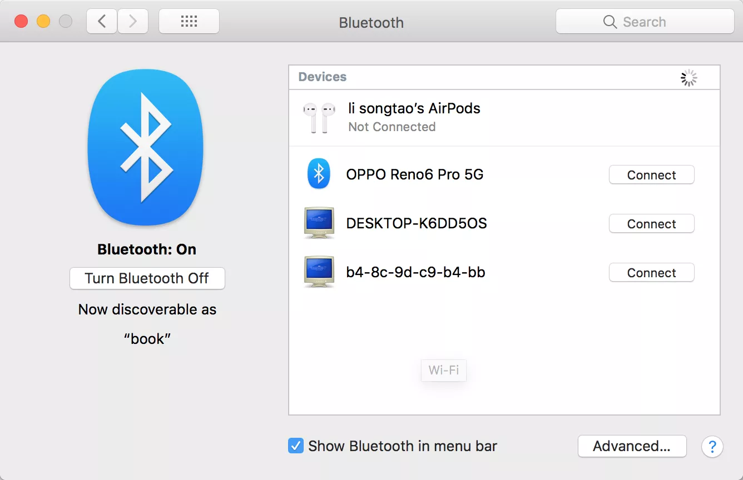Open help with the question mark button
The image size is (743, 480).
712,446
